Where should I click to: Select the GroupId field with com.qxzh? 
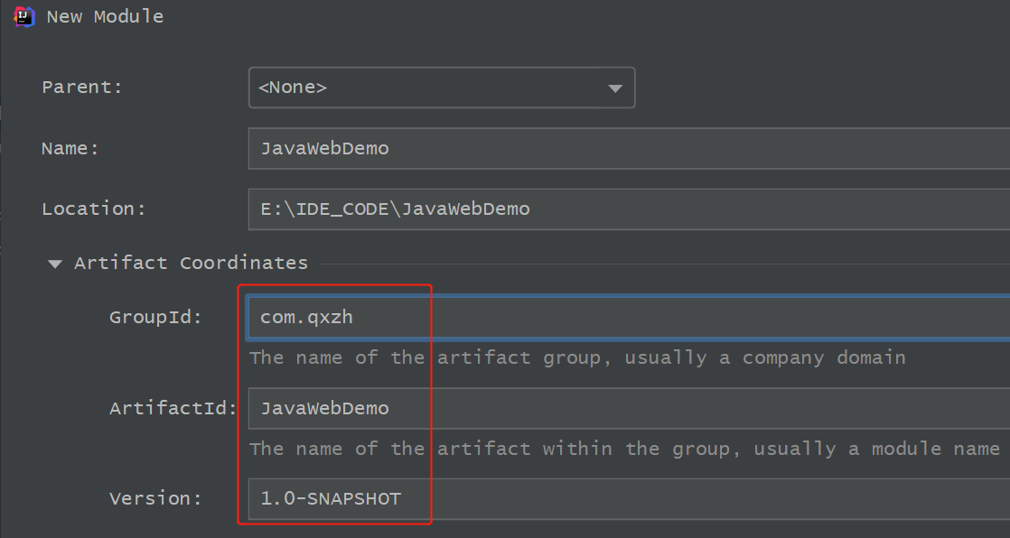point(628,317)
